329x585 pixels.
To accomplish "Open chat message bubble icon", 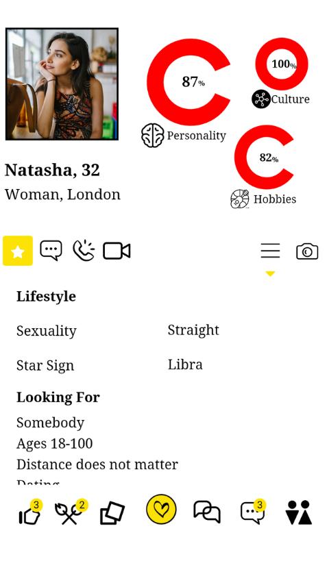I will pos(51,250).
